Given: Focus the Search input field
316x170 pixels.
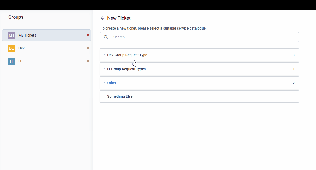Looking at the screenshot, I should (x=199, y=37).
